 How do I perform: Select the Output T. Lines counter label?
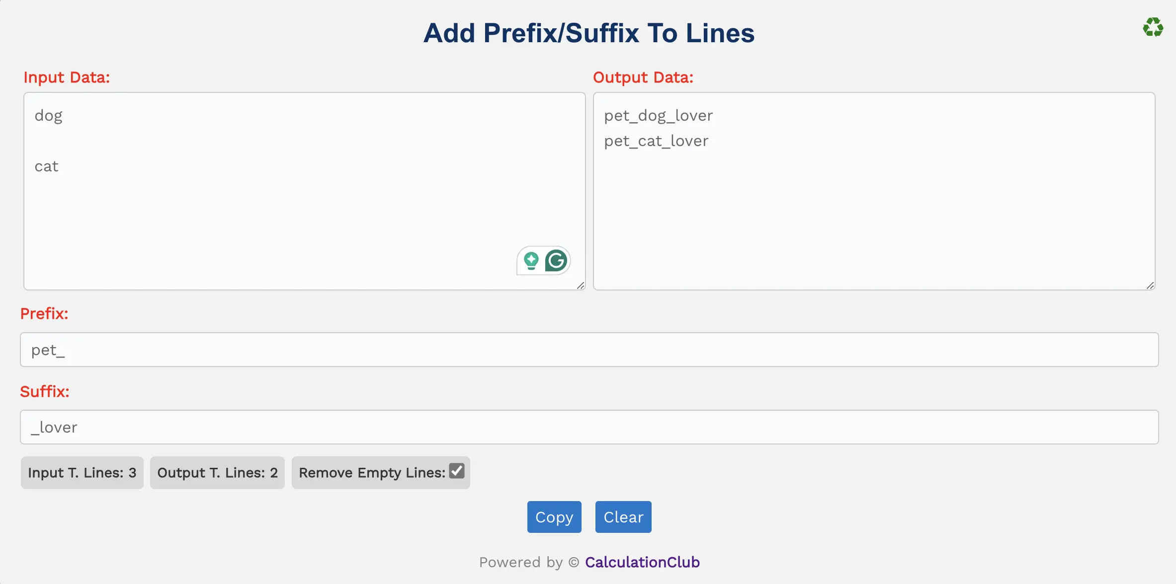218,472
